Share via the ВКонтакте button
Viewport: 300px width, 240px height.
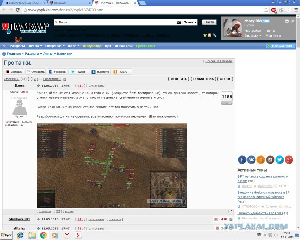[x=100, y=72]
